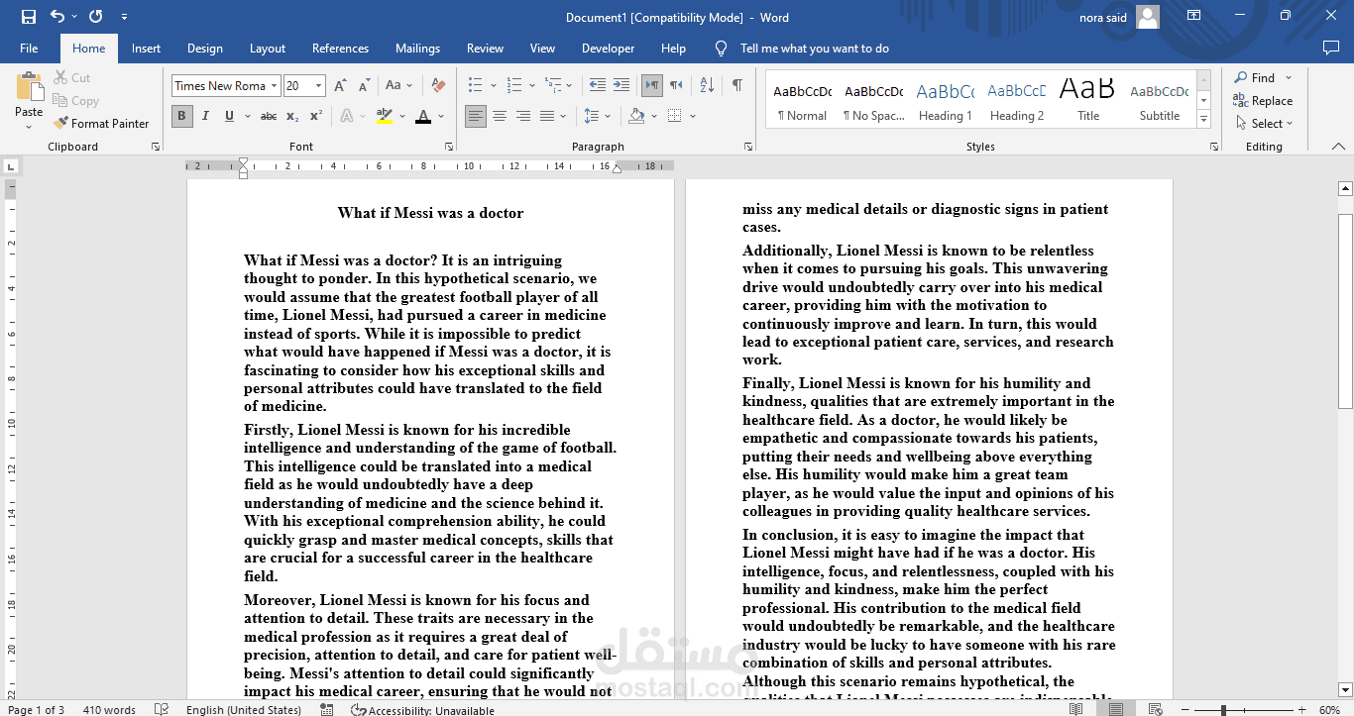
Task: Toggle Bold formatting
Action: pyautogui.click(x=181, y=117)
